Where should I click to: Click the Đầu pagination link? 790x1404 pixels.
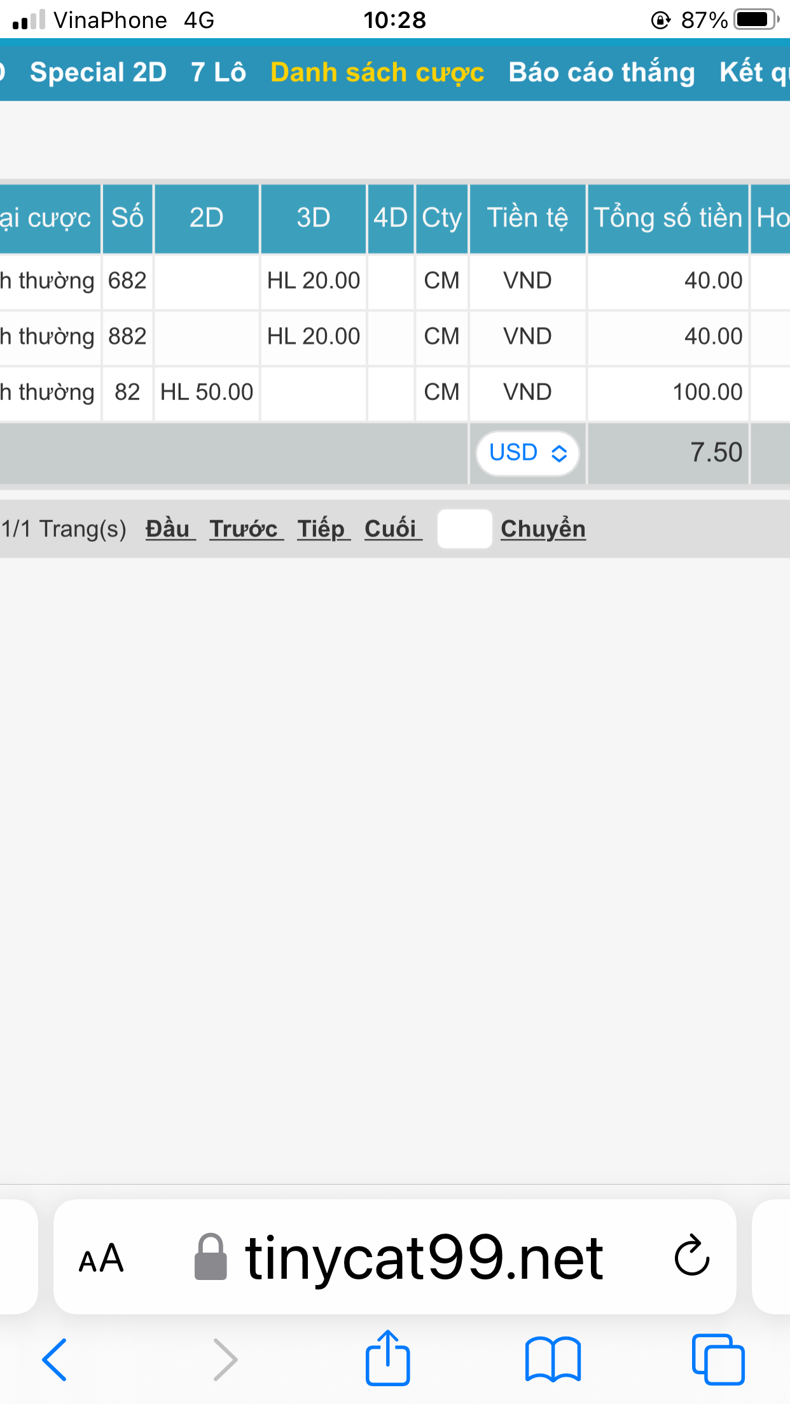point(170,528)
